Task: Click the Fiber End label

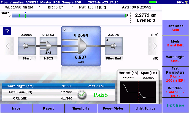Action: click(113, 58)
